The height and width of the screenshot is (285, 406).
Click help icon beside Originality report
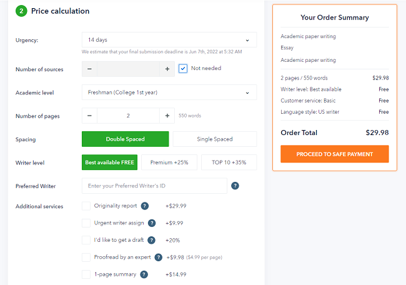click(145, 206)
